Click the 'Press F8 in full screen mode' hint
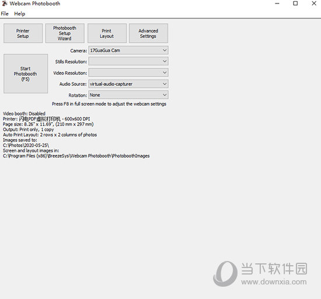 point(109,104)
